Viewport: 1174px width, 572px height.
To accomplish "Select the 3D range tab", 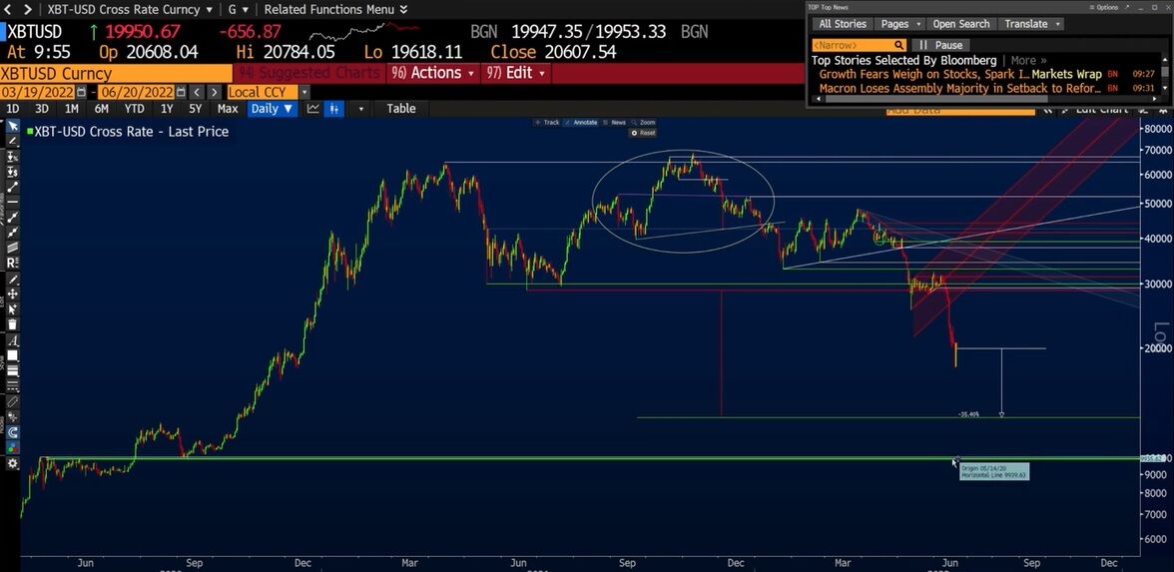I will tap(42, 109).
